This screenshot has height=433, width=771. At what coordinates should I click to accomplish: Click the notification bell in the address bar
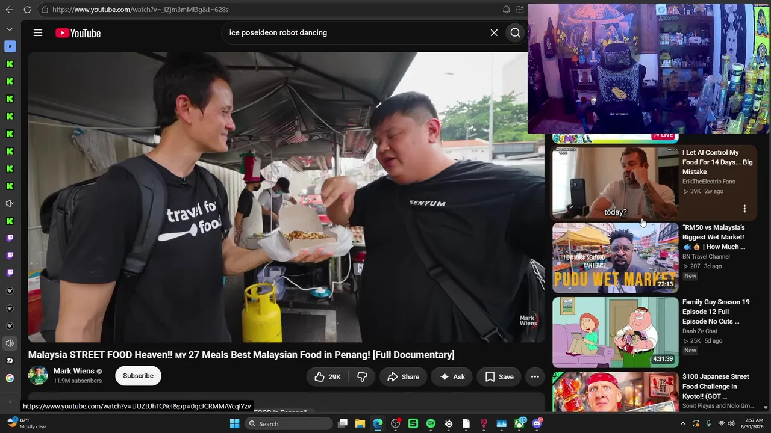tap(506, 10)
